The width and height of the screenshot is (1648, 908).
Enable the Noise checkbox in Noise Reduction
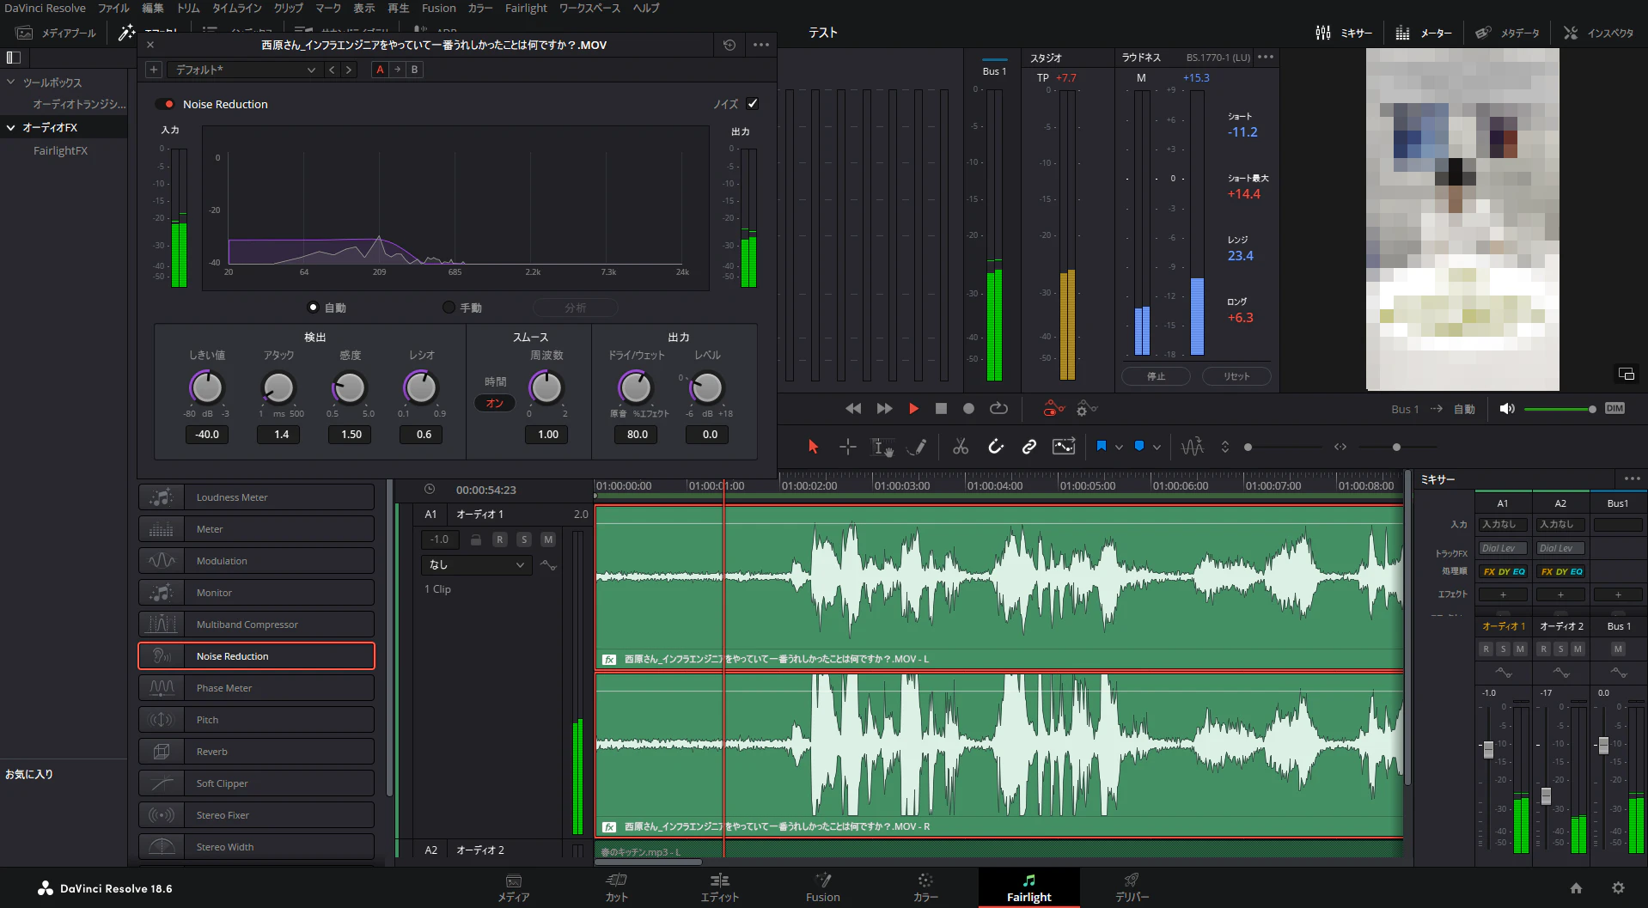(753, 104)
